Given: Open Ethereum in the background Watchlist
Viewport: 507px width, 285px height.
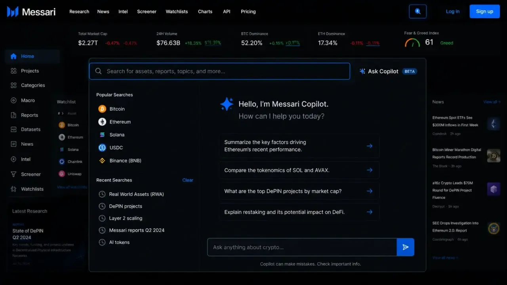Looking at the screenshot, I should pos(71,137).
